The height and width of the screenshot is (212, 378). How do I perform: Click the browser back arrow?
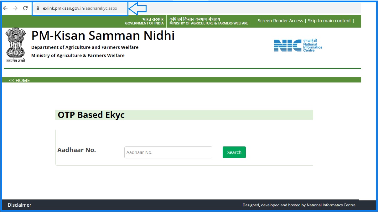click(5, 8)
